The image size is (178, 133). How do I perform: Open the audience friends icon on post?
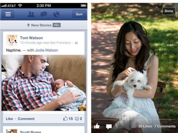point(76,43)
